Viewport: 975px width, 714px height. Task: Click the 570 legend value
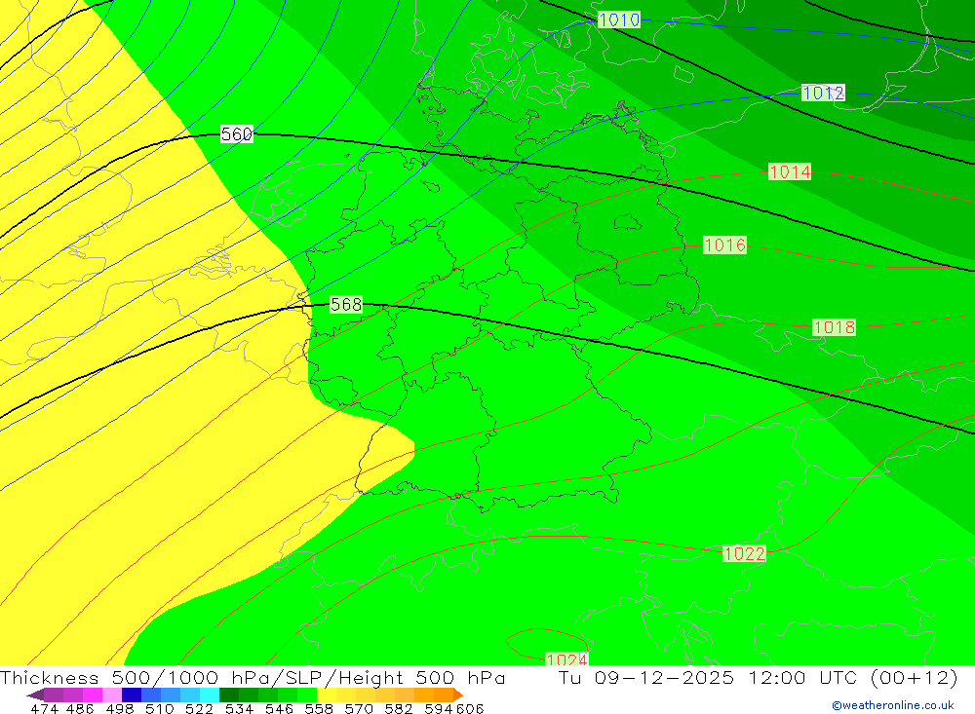358,708
